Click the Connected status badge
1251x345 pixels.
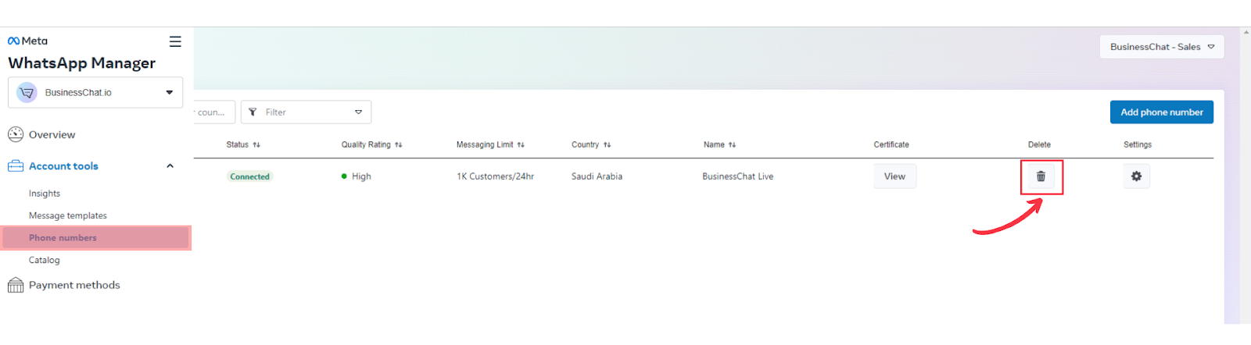point(249,176)
